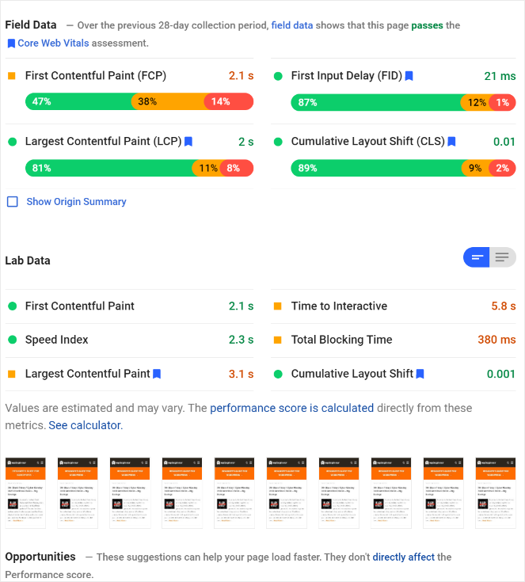
Task: Click bookmark icon next to First Input Delay
Action: click(409, 76)
